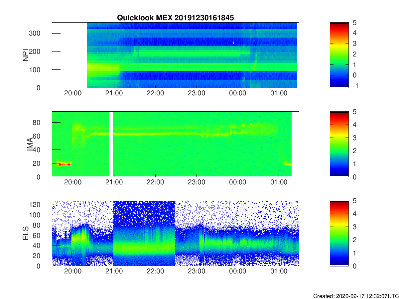Click the 23:00 time tick below the NPI panel
Screen dimensions: 399x299
click(197, 93)
